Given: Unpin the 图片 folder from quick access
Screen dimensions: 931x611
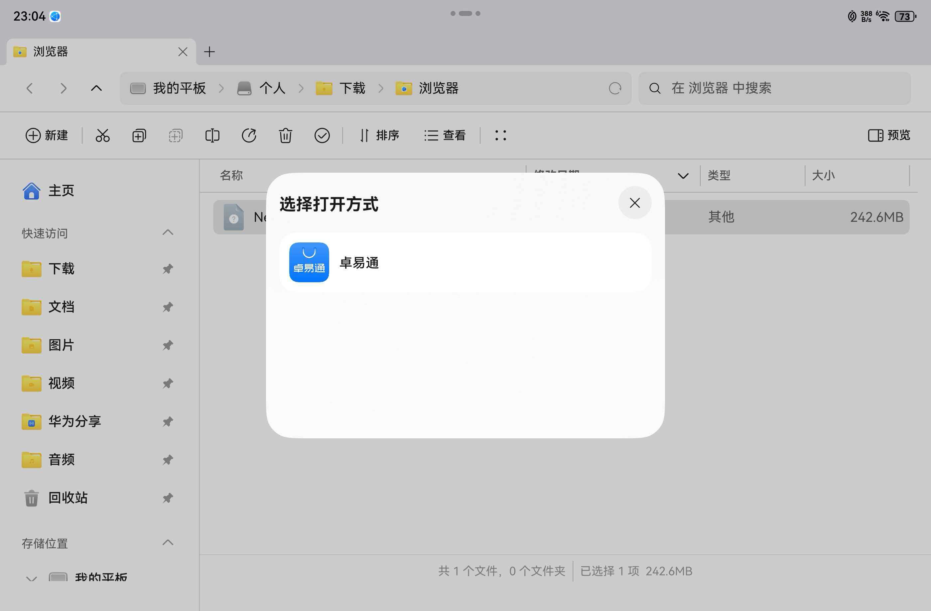Looking at the screenshot, I should (168, 345).
